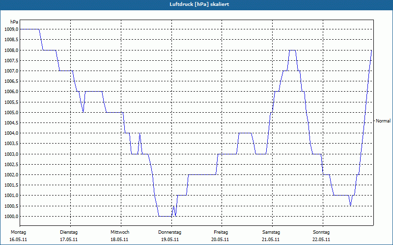Viewport: 393px width, 245px height.
Task: Select the 1008,0 axis value
Action: pos(11,50)
